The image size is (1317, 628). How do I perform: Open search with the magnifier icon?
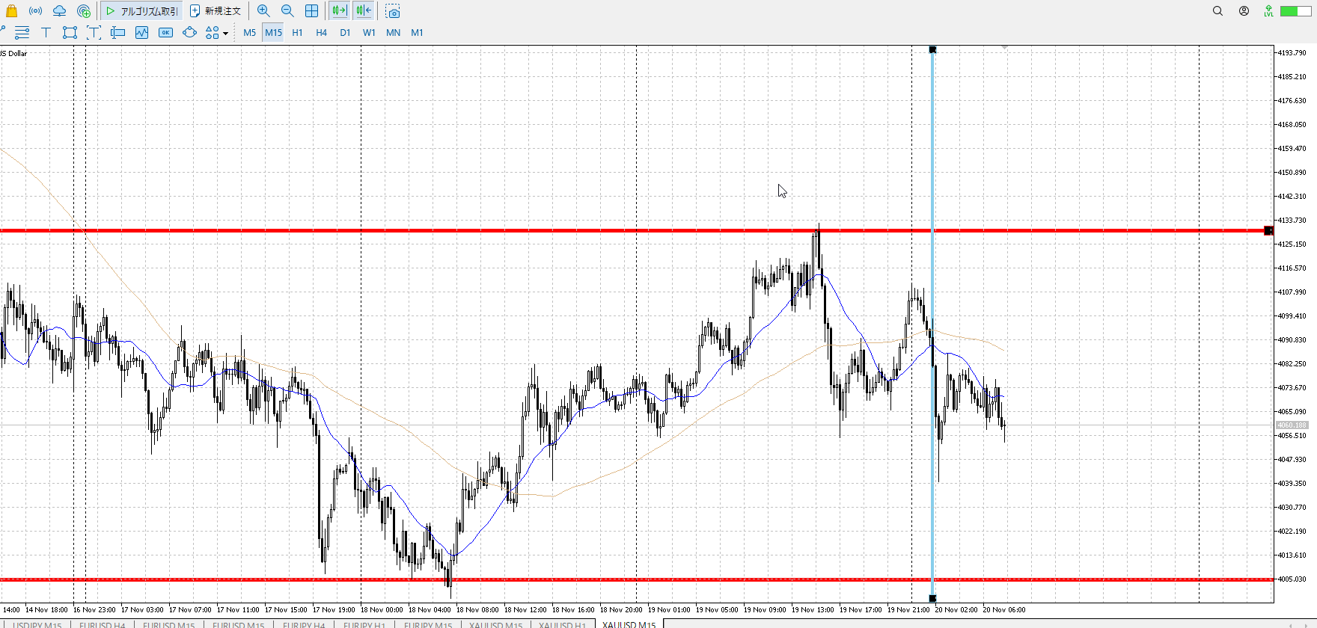click(1217, 11)
